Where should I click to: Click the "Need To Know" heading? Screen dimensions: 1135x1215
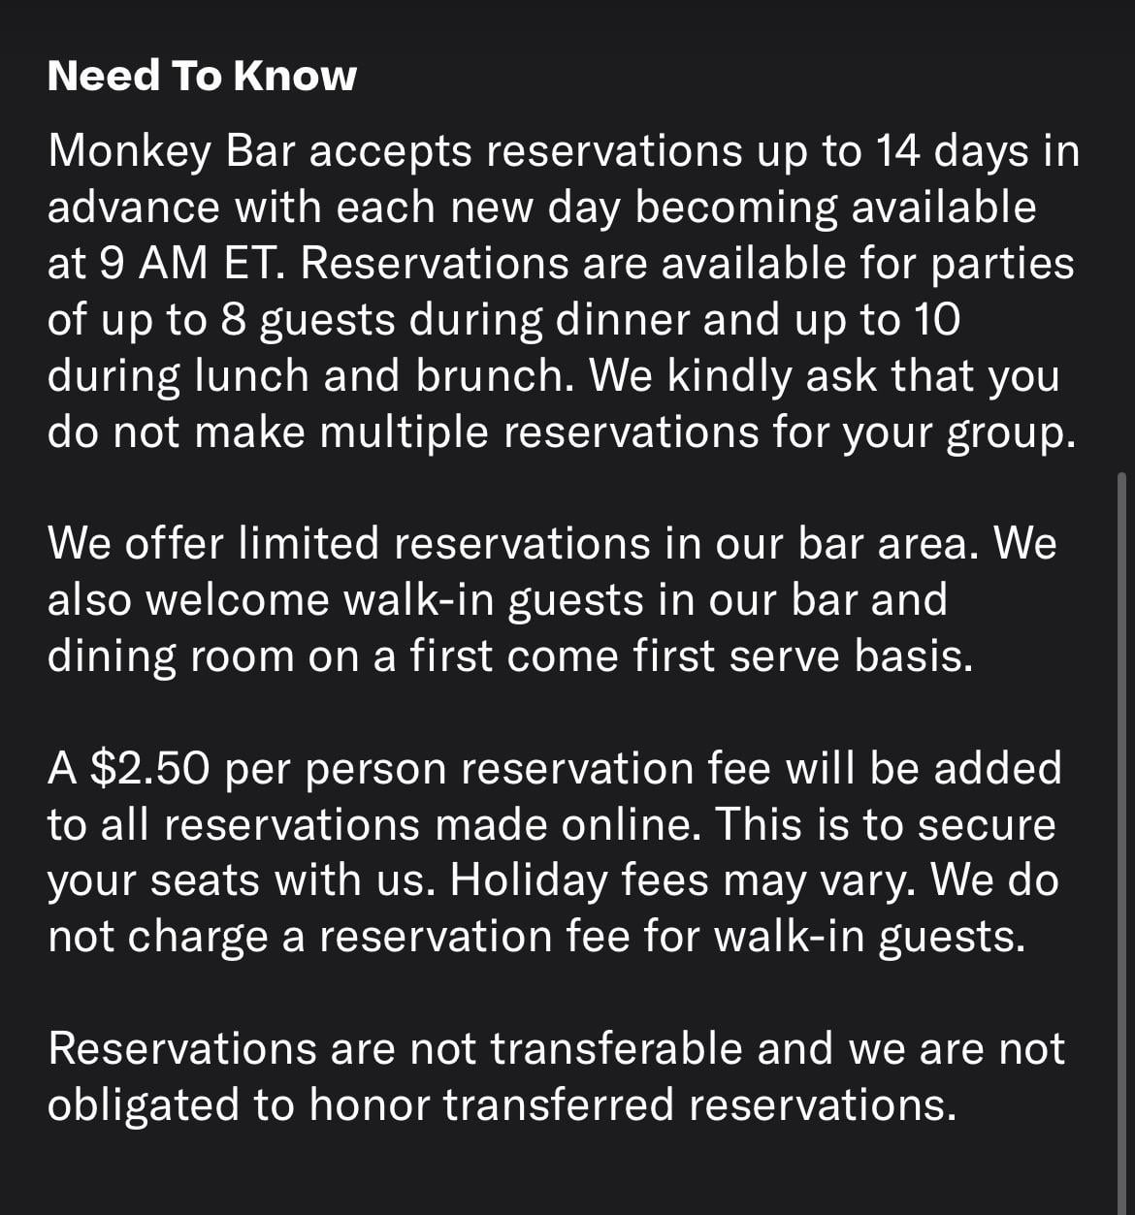click(x=202, y=76)
